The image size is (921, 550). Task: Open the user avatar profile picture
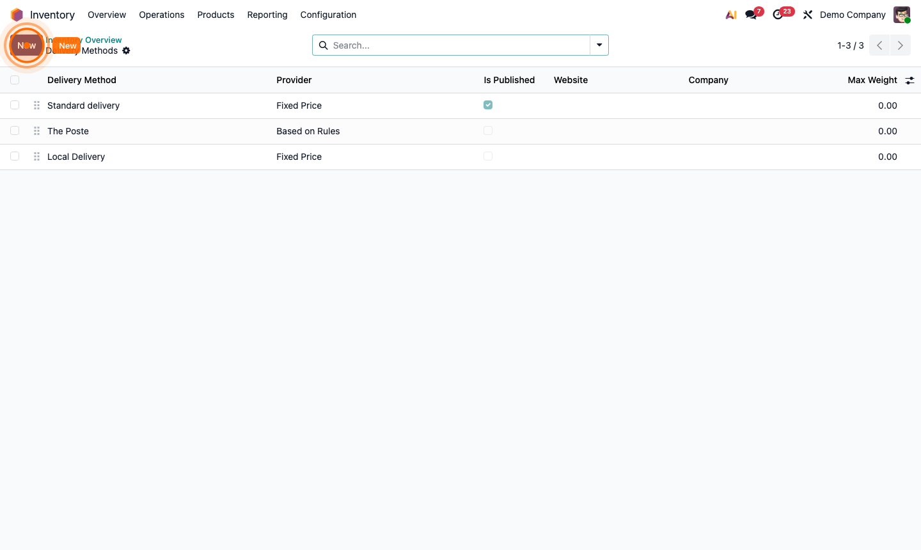[901, 14]
